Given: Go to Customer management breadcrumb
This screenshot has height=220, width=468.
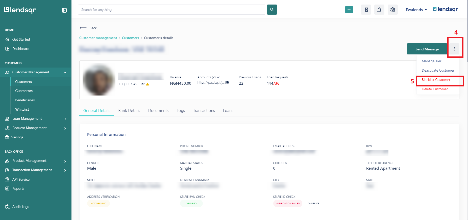Looking at the screenshot, I should coord(98,38).
